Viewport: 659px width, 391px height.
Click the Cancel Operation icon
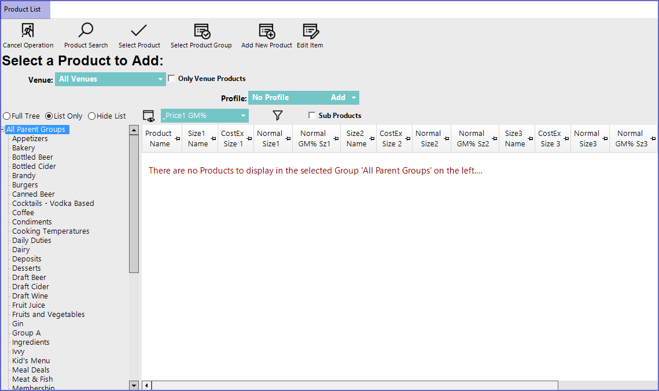(x=28, y=31)
